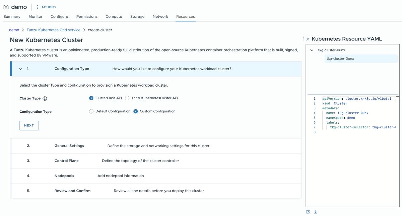
Task: Choose Default Configuration option
Action: (91, 111)
